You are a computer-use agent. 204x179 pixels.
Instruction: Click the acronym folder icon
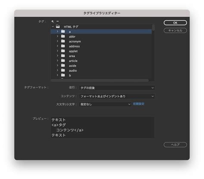pyautogui.click(x=63, y=41)
